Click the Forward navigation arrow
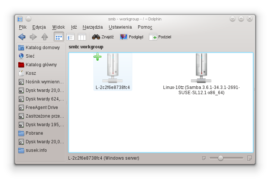Image resolution: width=270 pixels, height=179 pixels. coord(33,37)
